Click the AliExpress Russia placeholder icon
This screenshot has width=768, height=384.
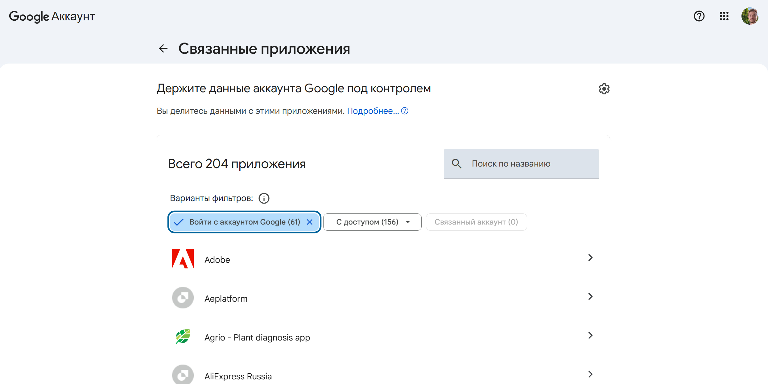(183, 374)
